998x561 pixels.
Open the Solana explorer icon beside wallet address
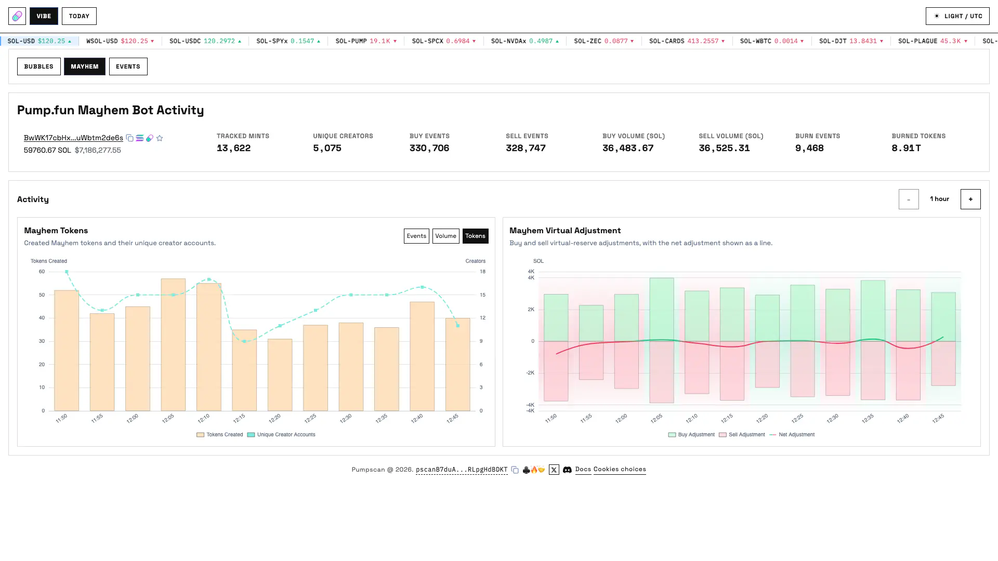pos(140,138)
